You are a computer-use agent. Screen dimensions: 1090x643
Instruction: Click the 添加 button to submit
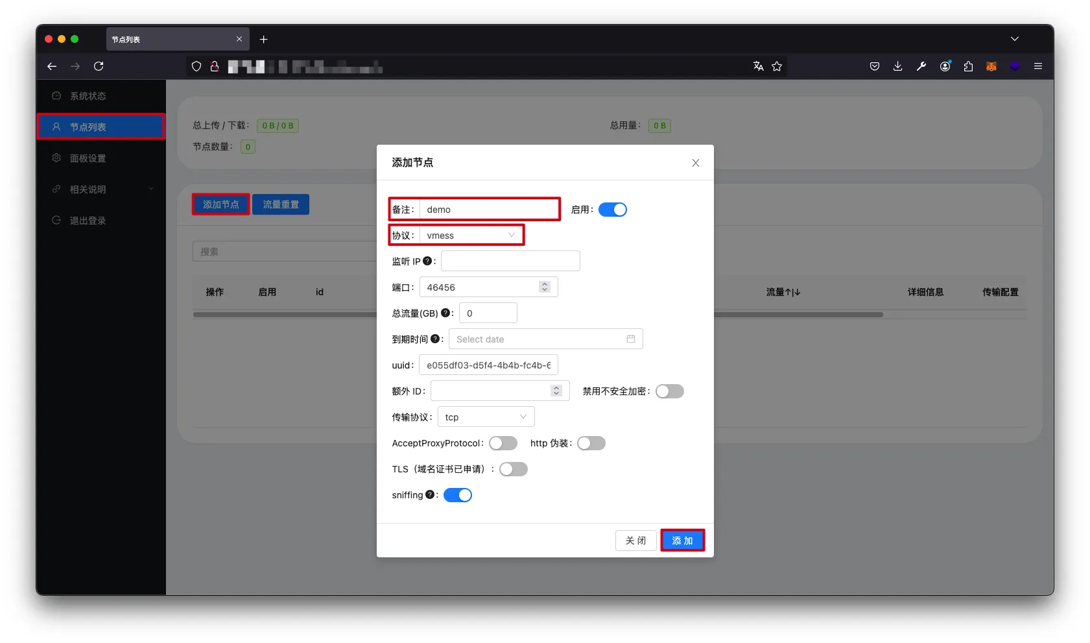click(x=682, y=540)
